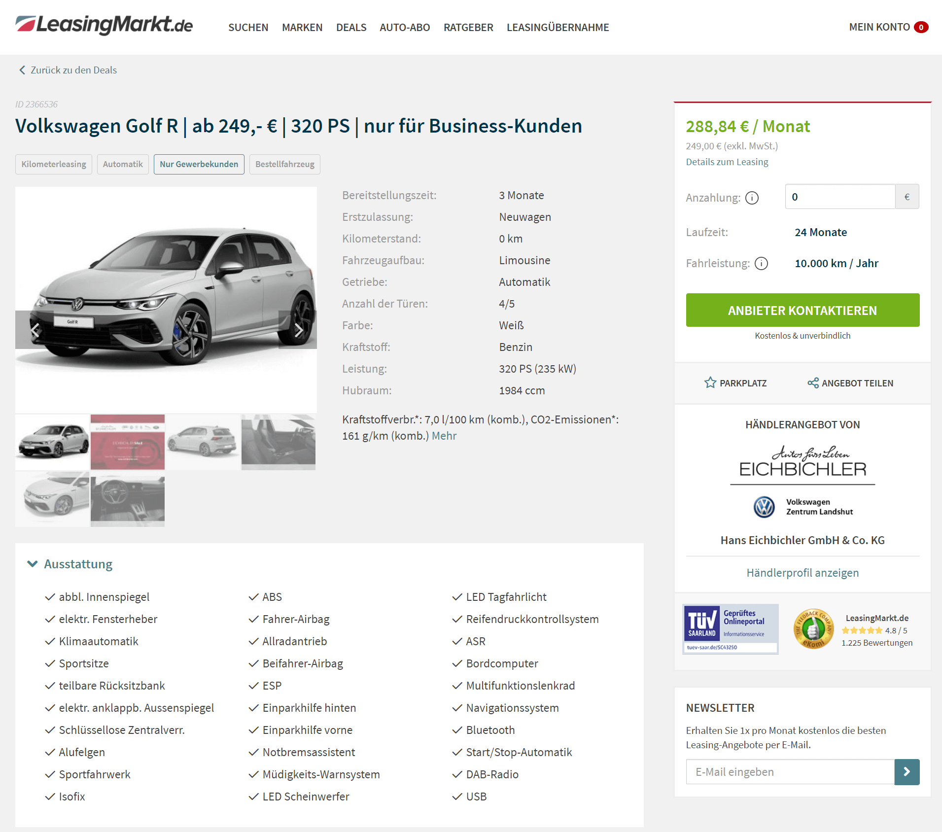The width and height of the screenshot is (942, 832).
Task: Click the red notification badge showing 0
Action: click(x=921, y=28)
